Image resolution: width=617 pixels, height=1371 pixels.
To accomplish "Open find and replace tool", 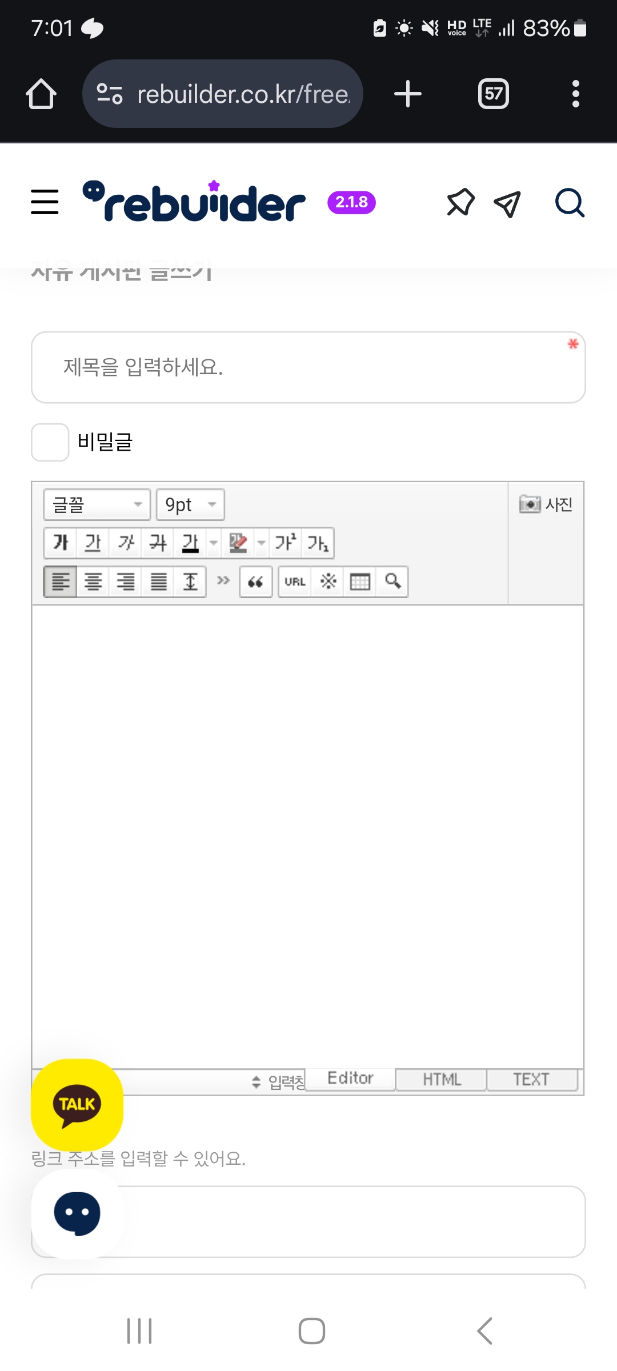I will coord(392,582).
